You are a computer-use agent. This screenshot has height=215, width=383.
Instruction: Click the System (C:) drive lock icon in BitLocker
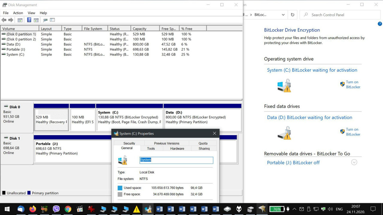(x=284, y=85)
